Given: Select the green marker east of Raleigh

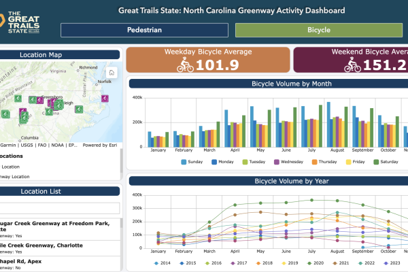Looking at the screenshot, I should click(x=79, y=109).
